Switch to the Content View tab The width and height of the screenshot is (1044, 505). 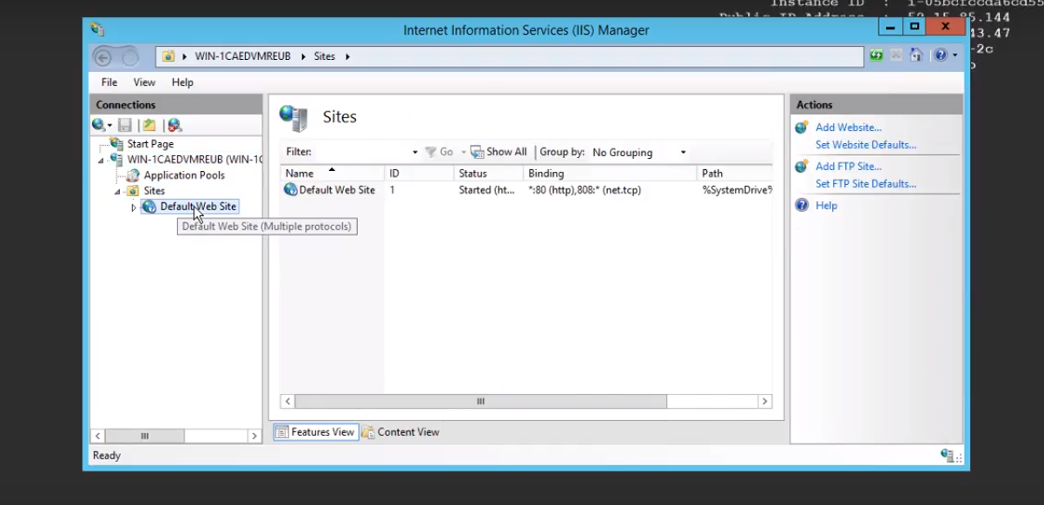(400, 432)
